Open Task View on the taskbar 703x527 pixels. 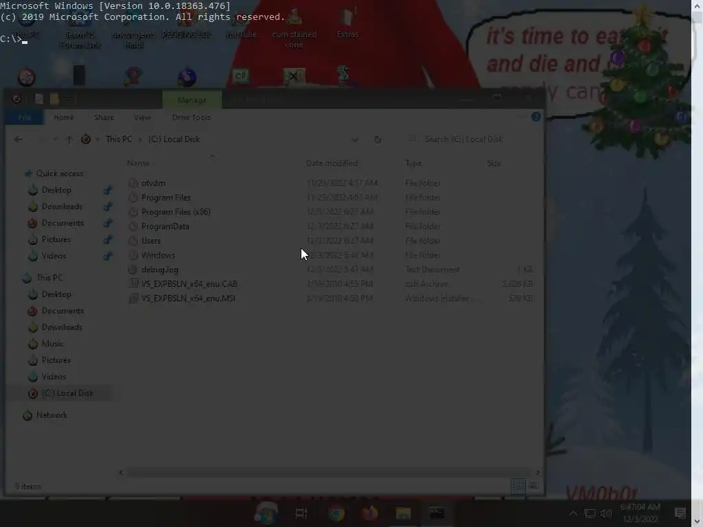coord(301,513)
